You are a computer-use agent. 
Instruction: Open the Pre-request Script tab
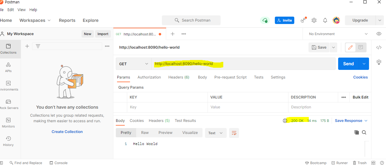(230, 77)
